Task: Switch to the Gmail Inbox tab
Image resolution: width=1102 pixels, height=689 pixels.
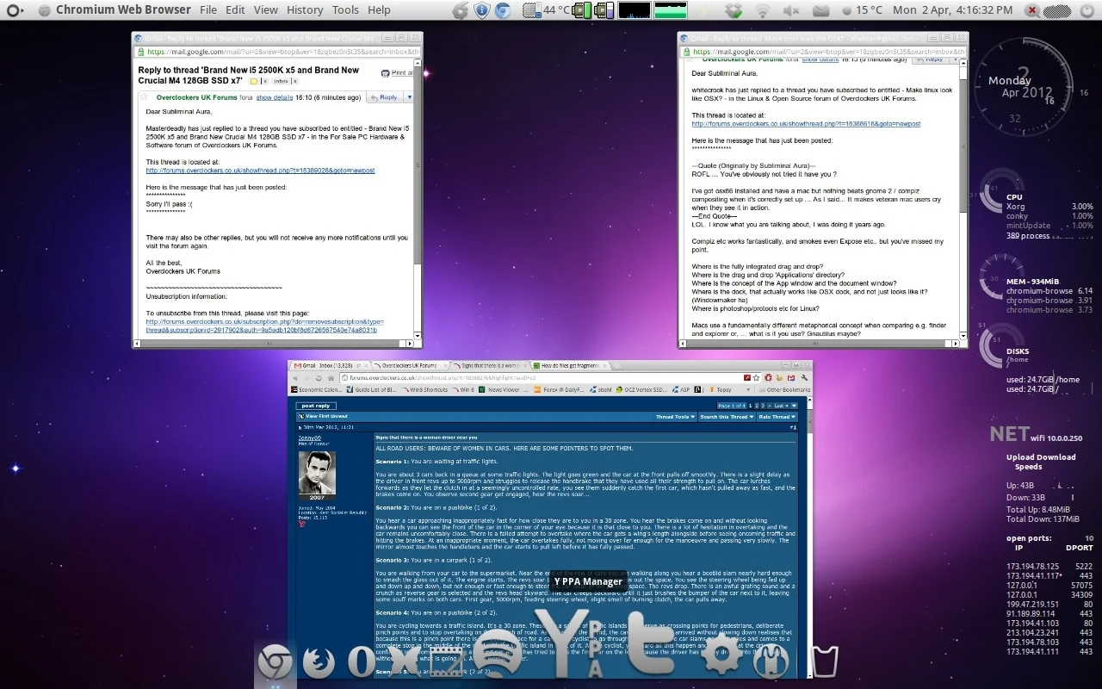Action: tap(331, 366)
